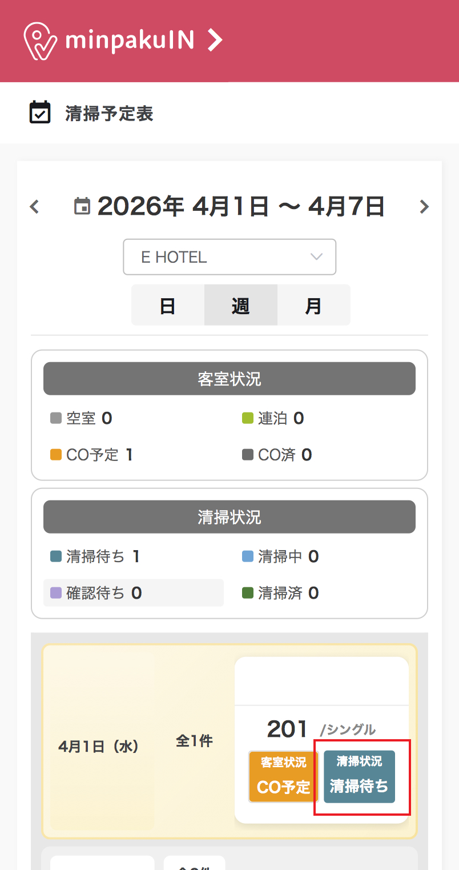Go to the previous week arrow
This screenshot has width=459, height=870.
tap(34, 206)
